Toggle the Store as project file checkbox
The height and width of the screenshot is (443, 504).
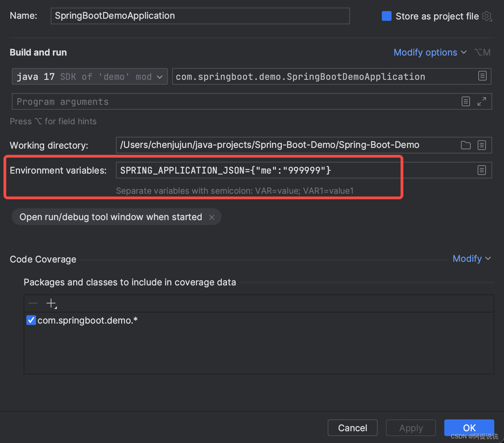[387, 16]
